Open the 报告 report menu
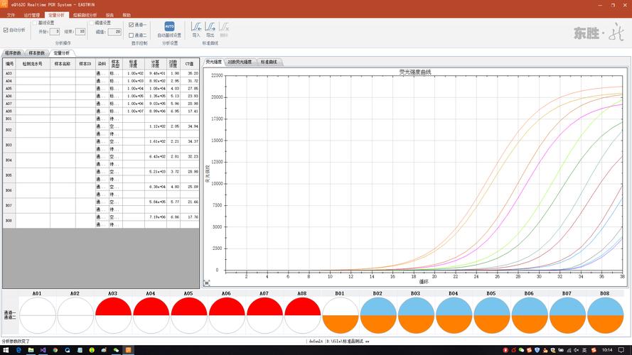The image size is (632, 355). 109,15
